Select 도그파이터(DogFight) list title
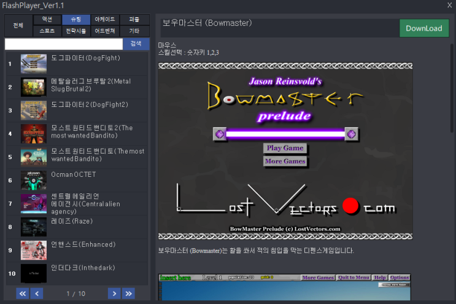The height and width of the screenshot is (304, 456). tap(85, 58)
